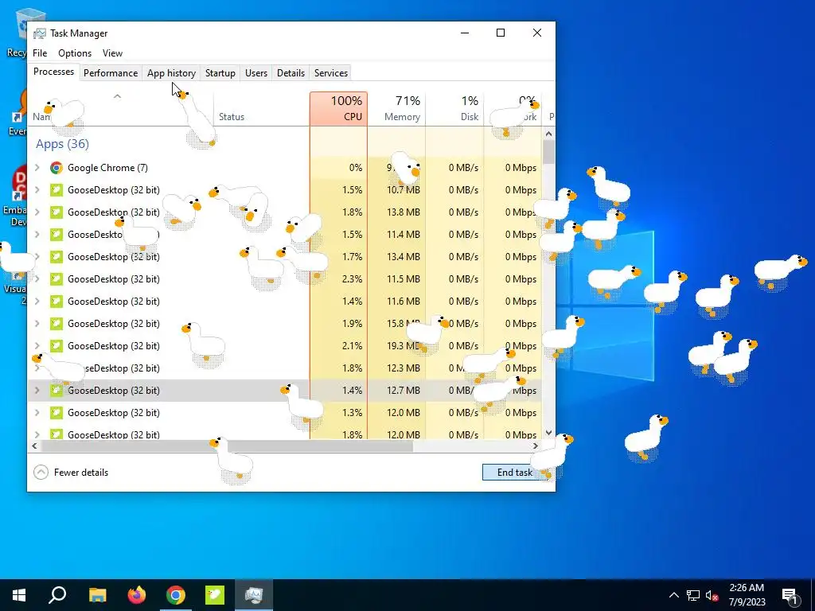Click the vertical scrollbar down arrow
The width and height of the screenshot is (815, 611).
click(548, 433)
